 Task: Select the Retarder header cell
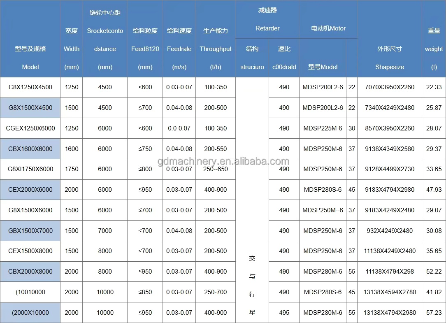[x=267, y=28]
